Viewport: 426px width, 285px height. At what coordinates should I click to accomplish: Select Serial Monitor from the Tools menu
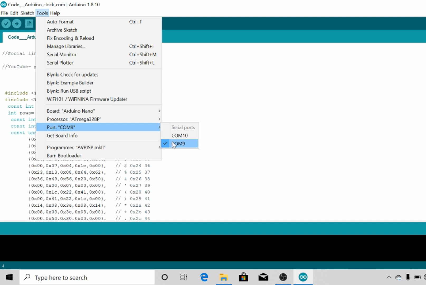click(x=61, y=54)
